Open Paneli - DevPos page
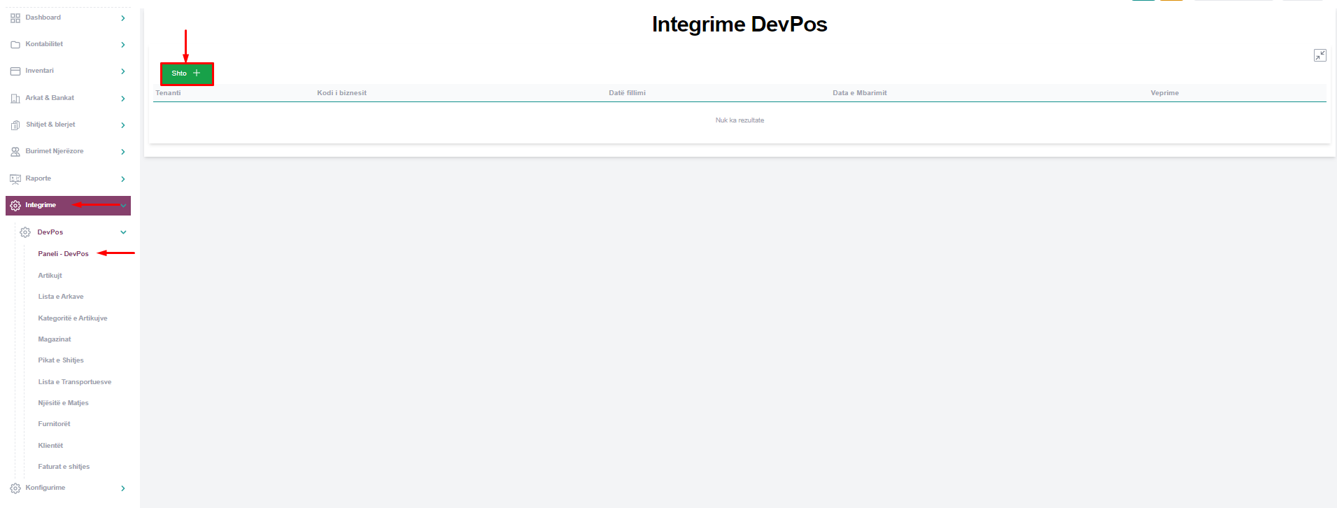1337x508 pixels. pyautogui.click(x=63, y=254)
